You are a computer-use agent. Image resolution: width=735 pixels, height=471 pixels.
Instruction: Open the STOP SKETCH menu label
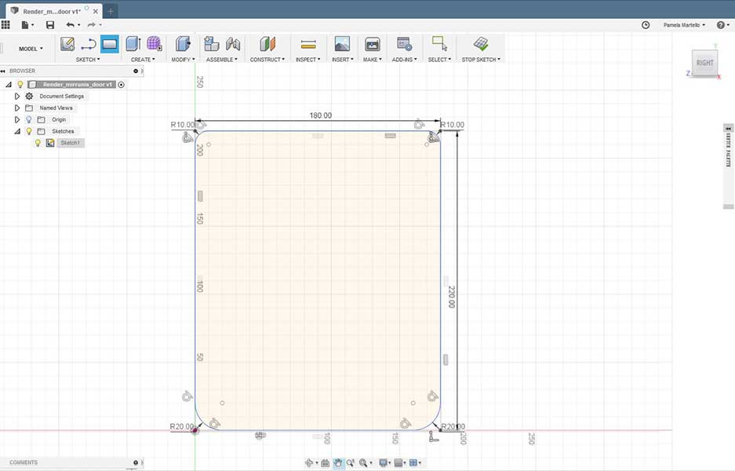(x=481, y=60)
